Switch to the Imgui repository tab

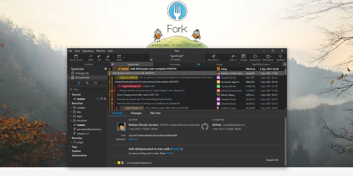pyautogui.click(x=218, y=64)
